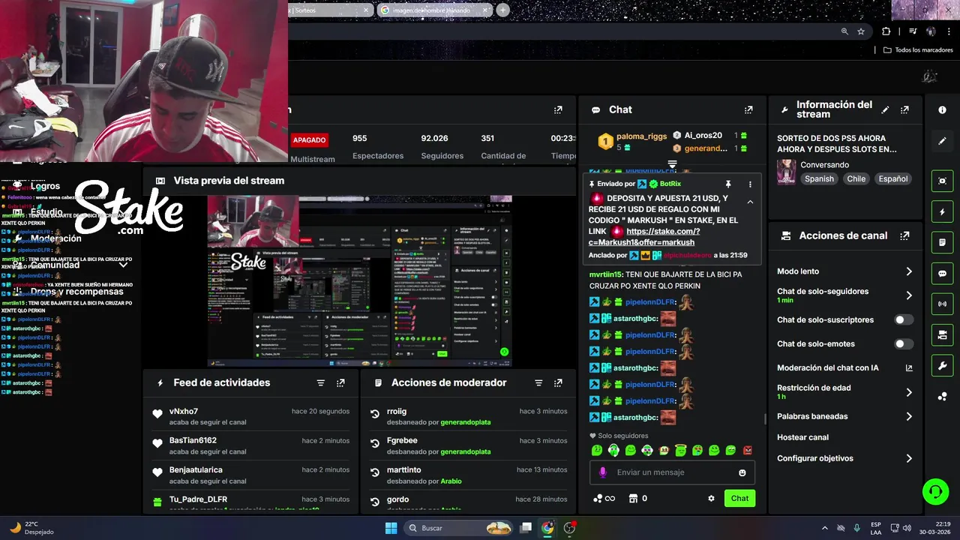This screenshot has height=540, width=960.
Task: Click the purple microphone in message box
Action: tap(603, 472)
